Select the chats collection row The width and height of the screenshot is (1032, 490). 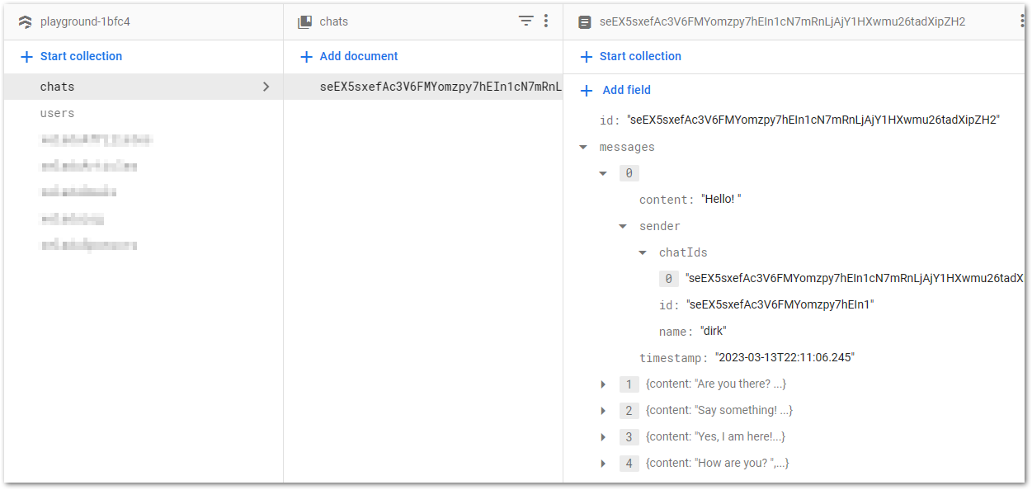click(x=144, y=87)
